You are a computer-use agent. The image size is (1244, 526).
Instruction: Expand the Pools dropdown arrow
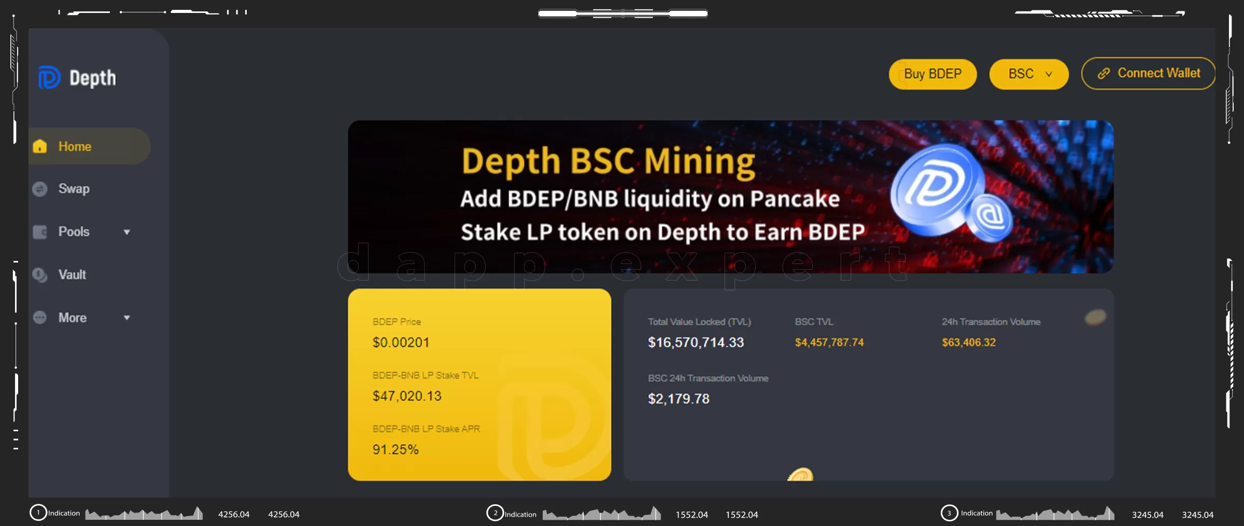[126, 232]
